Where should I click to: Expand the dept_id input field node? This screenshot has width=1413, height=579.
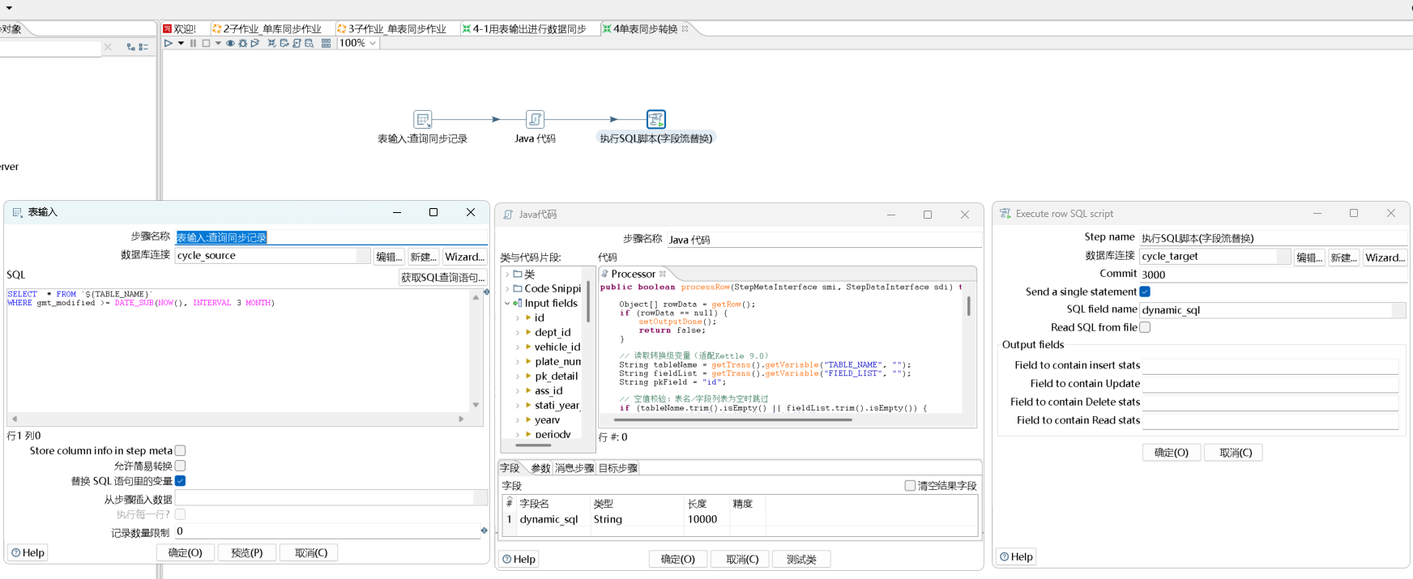coord(518,333)
